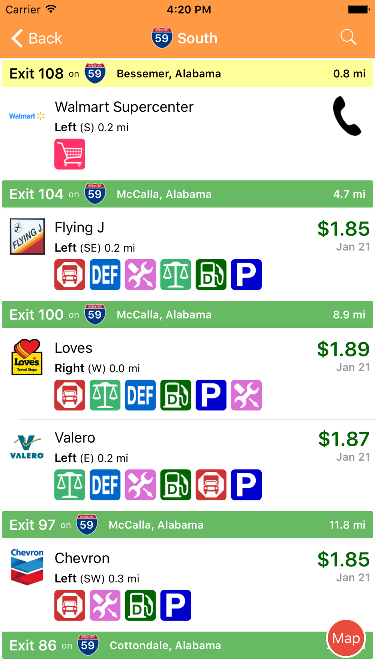This screenshot has height=667, width=375.
Task: Tap Valero's blue parking icon
Action: (x=246, y=485)
